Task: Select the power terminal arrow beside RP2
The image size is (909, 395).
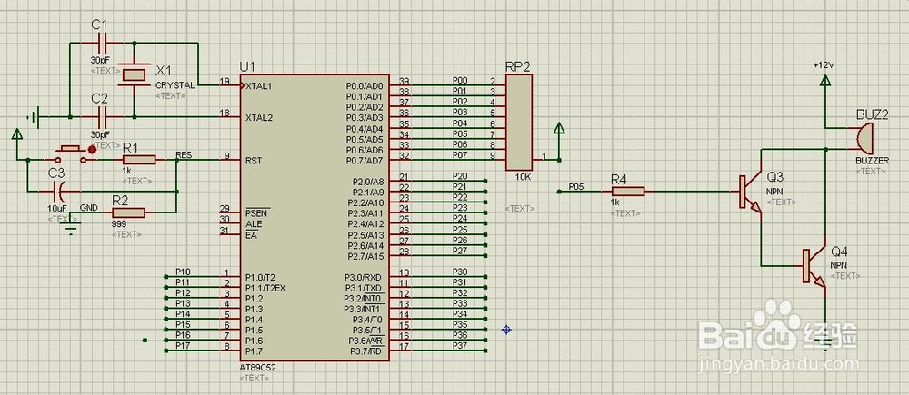Action: click(559, 129)
